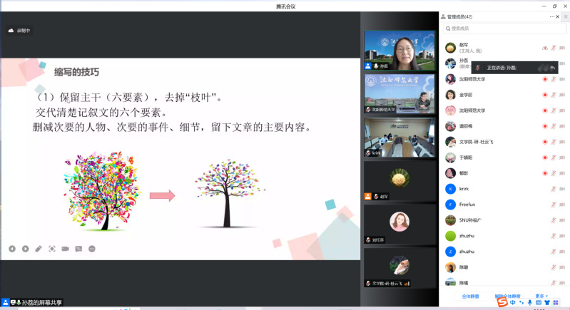Open the three-dots menu in members panel header

click(552, 16)
